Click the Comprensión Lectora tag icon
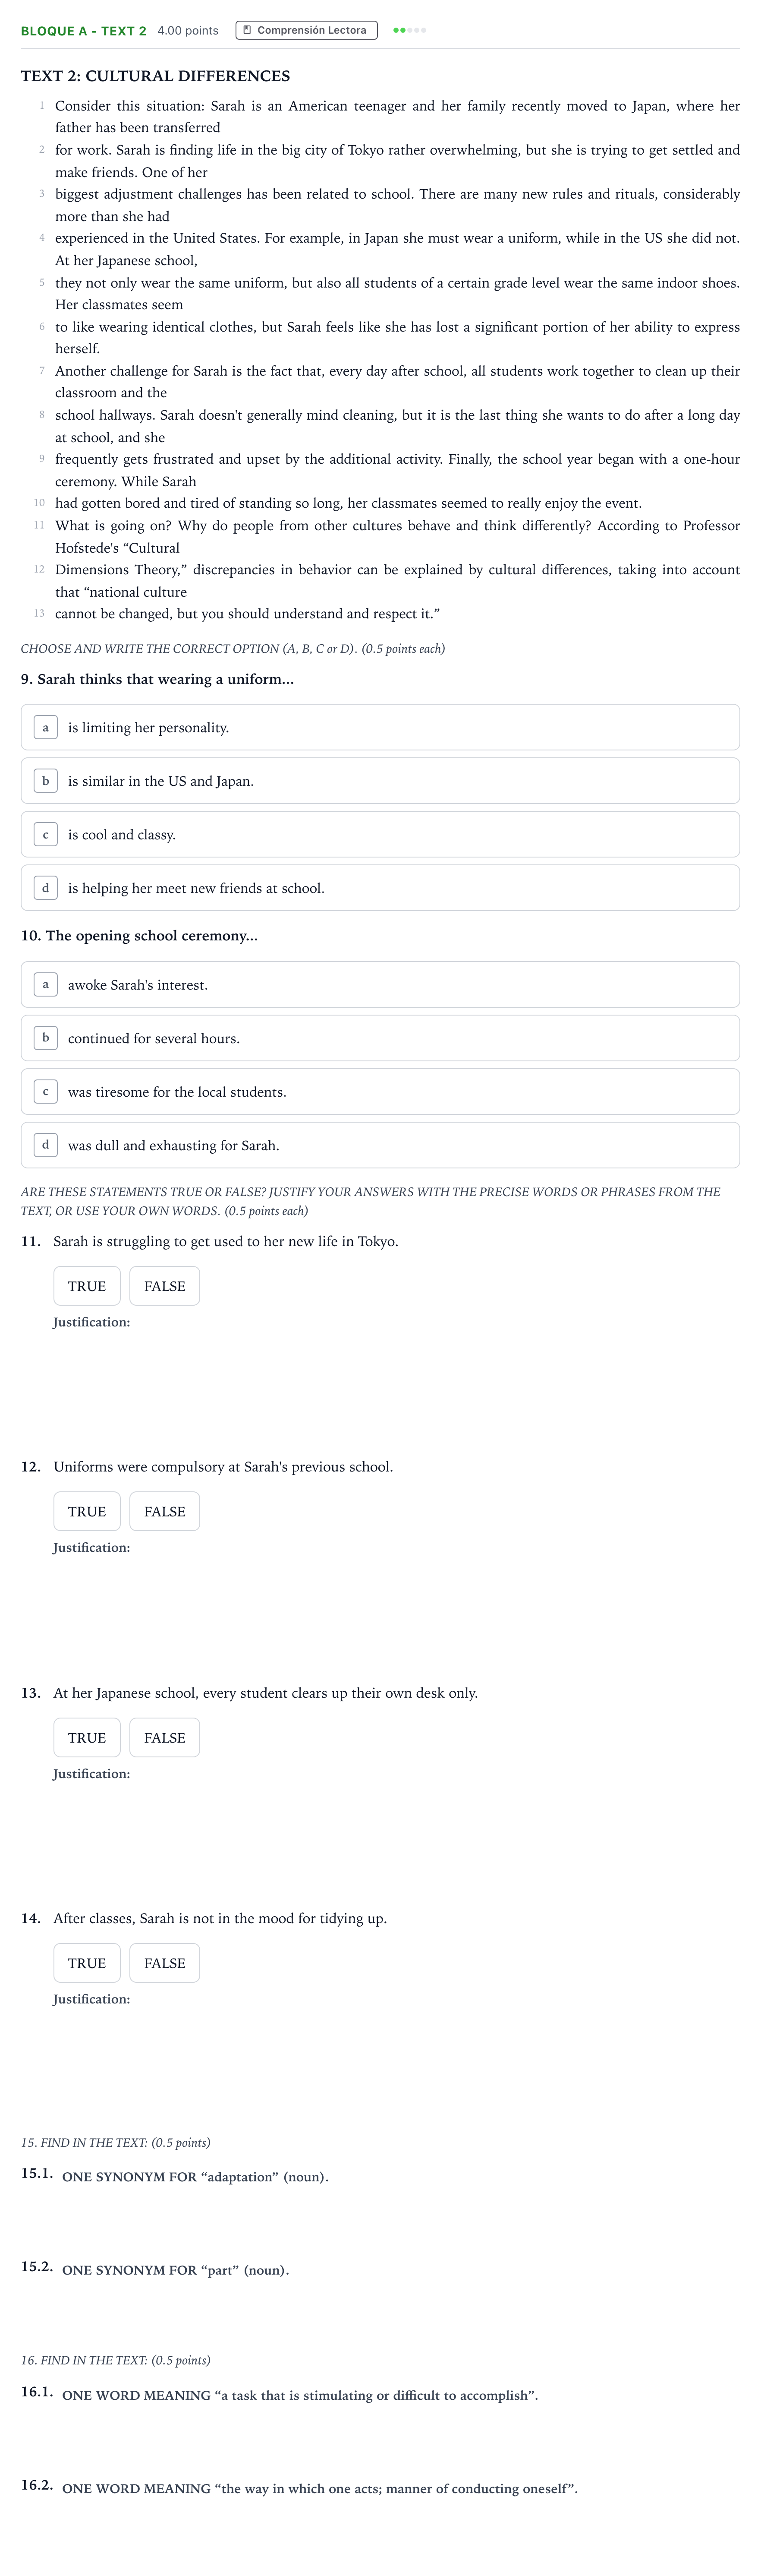The image size is (761, 2576). tap(248, 30)
